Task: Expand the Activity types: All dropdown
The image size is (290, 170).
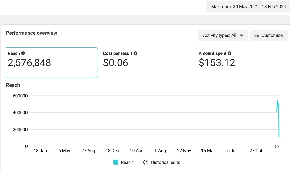Action: point(223,35)
